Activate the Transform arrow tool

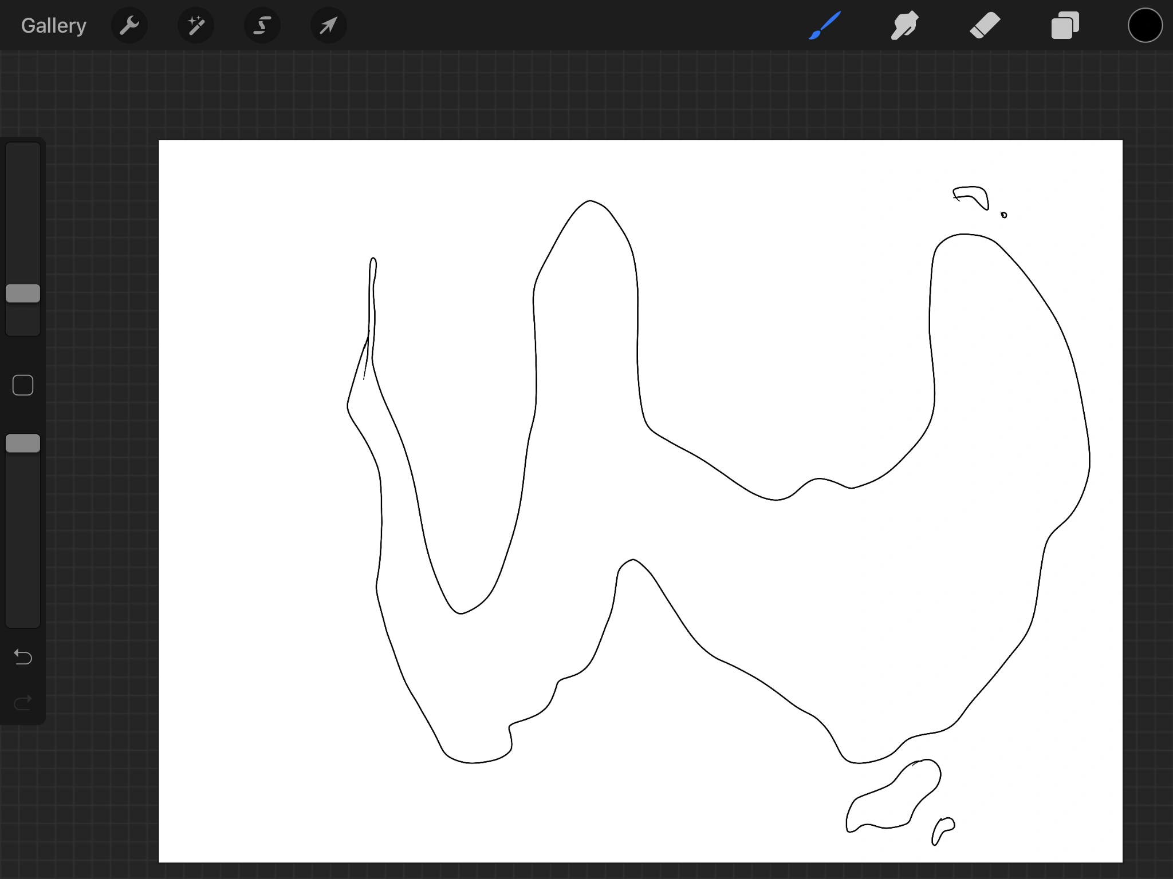[x=328, y=26]
